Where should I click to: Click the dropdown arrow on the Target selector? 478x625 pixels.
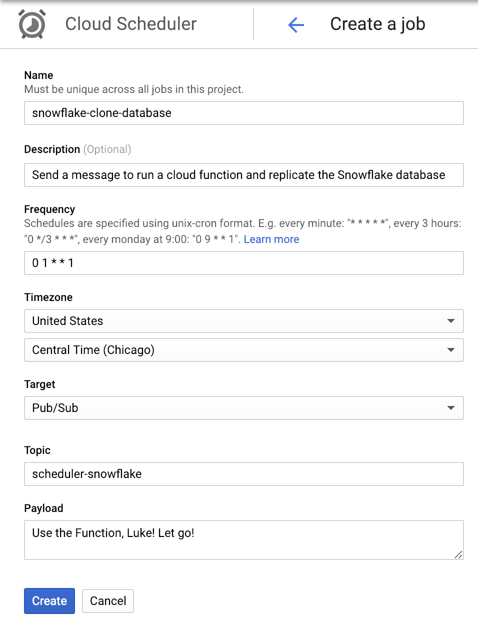tap(450, 408)
